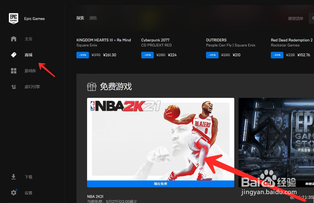314x203 pixels.
Task: Open the Cyberpunk 2077 title
Action: pyautogui.click(x=155, y=40)
